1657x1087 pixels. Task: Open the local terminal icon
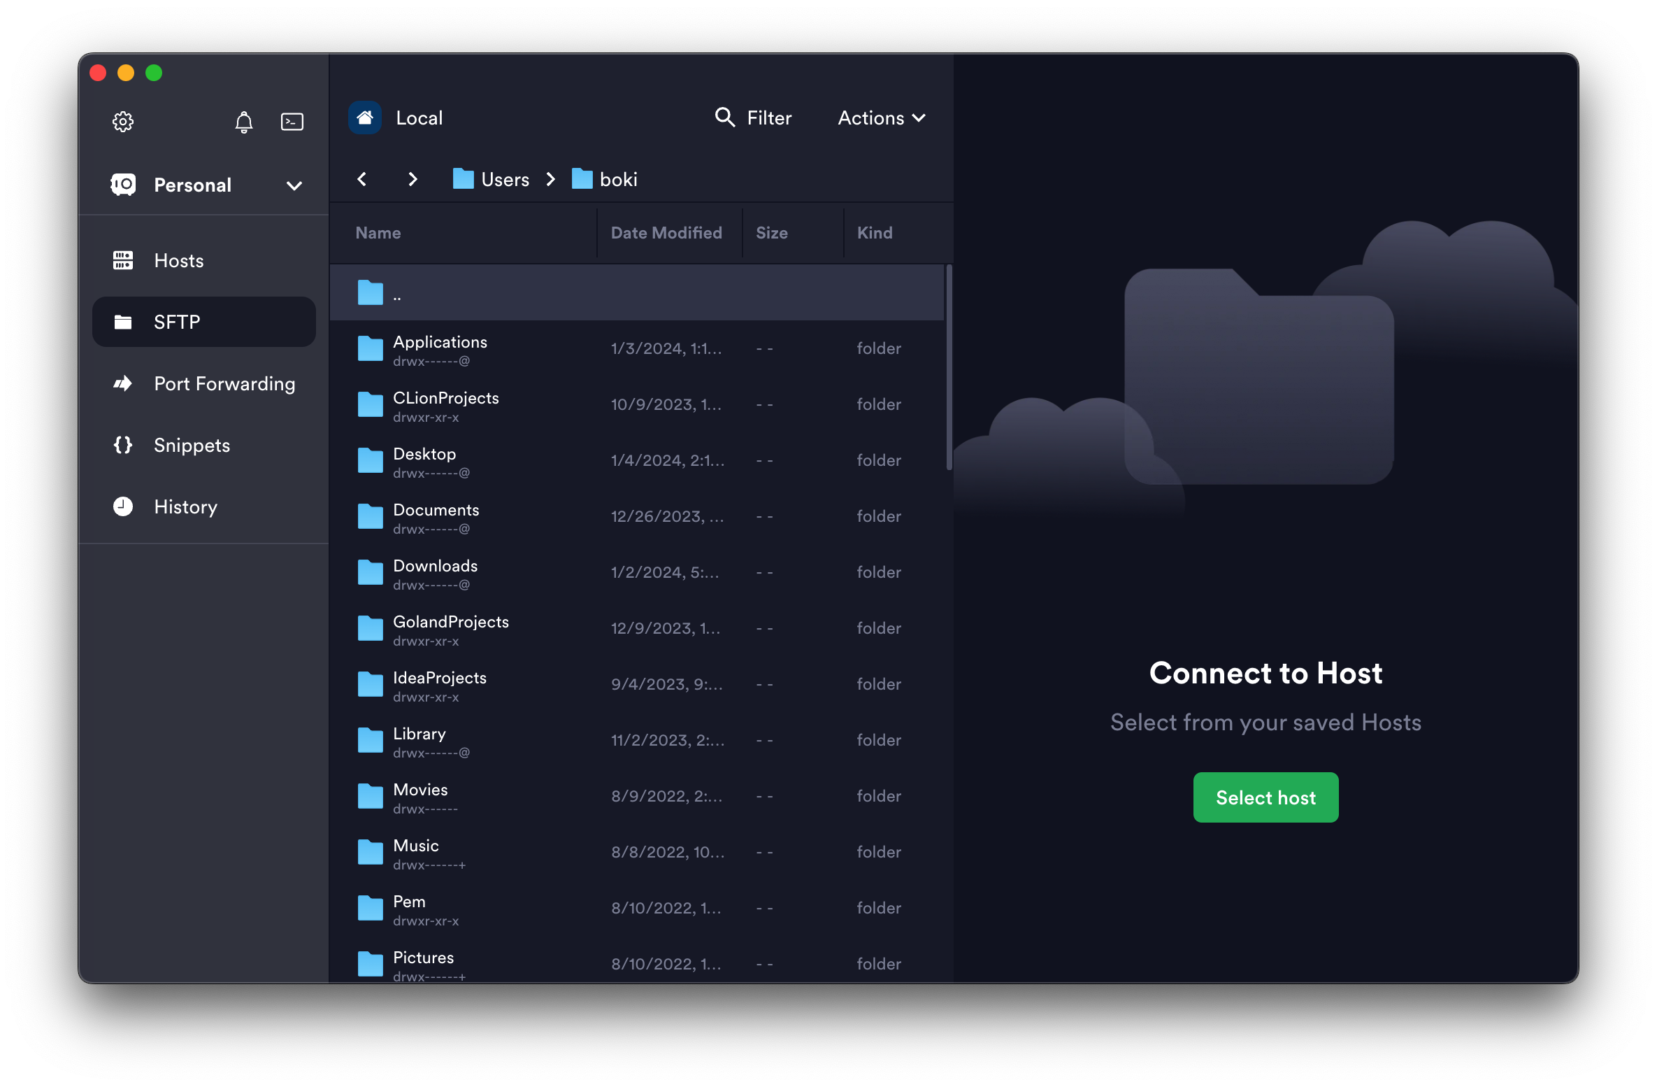coord(292,122)
